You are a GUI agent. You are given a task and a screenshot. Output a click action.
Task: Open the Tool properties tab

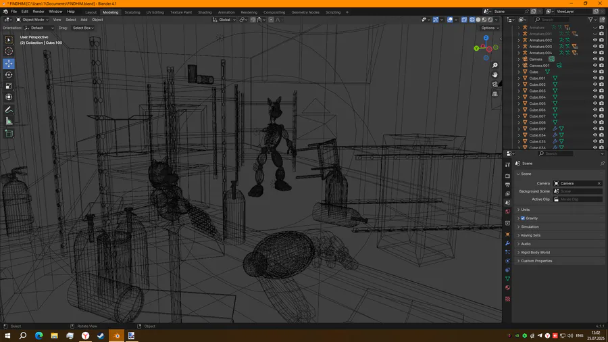[507, 165]
